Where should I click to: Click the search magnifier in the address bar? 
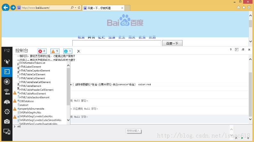pos(72,8)
